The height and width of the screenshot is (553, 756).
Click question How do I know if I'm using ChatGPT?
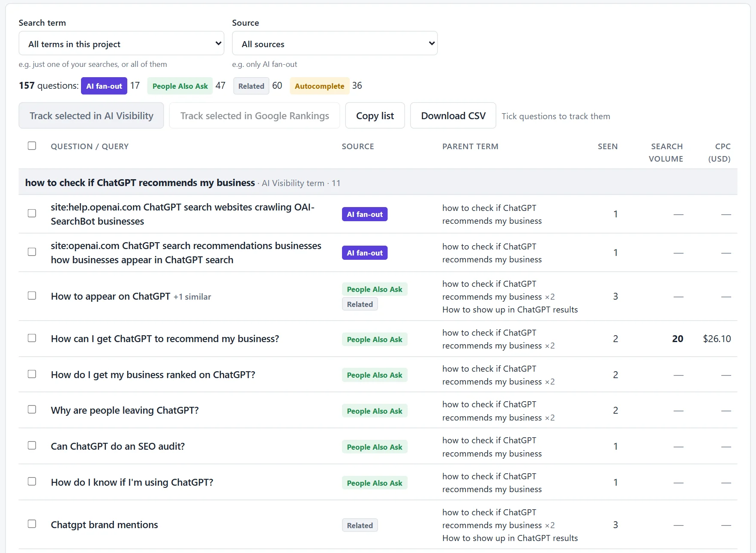tap(132, 482)
